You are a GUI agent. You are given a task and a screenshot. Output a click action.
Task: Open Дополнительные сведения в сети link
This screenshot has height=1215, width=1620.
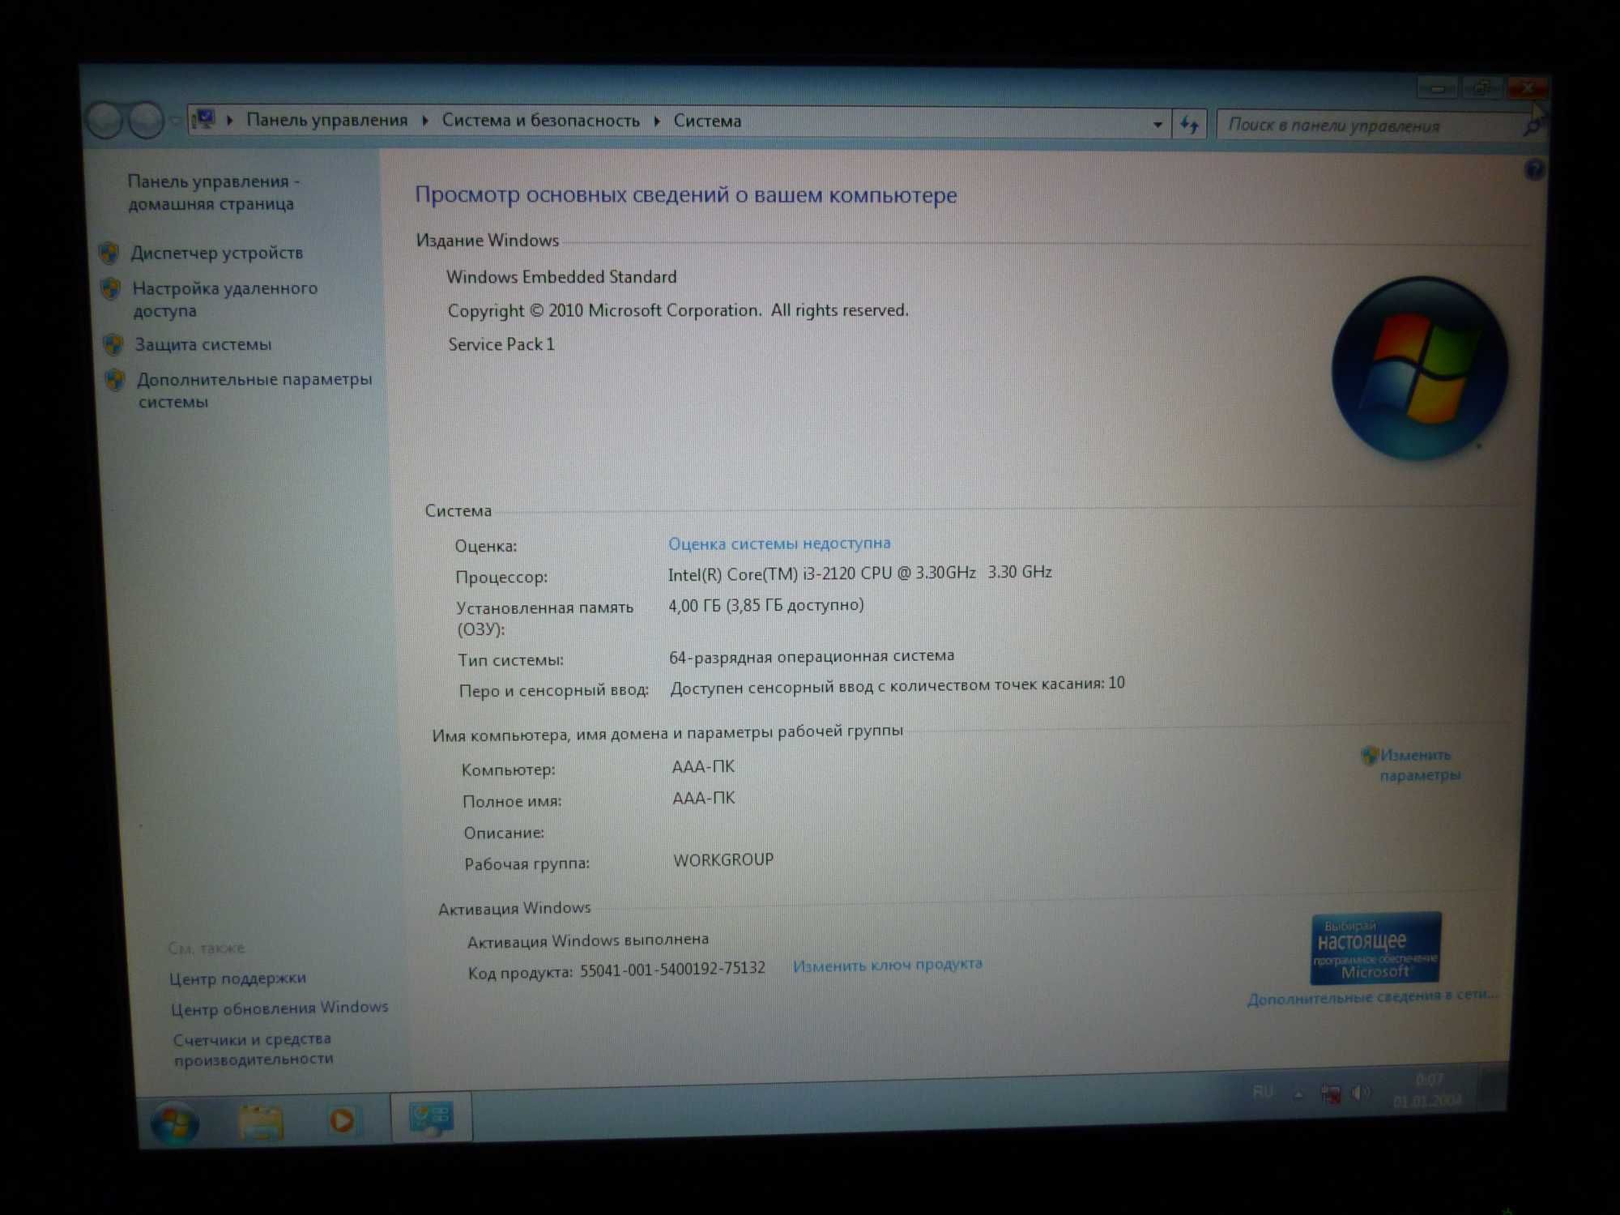pos(1373,997)
